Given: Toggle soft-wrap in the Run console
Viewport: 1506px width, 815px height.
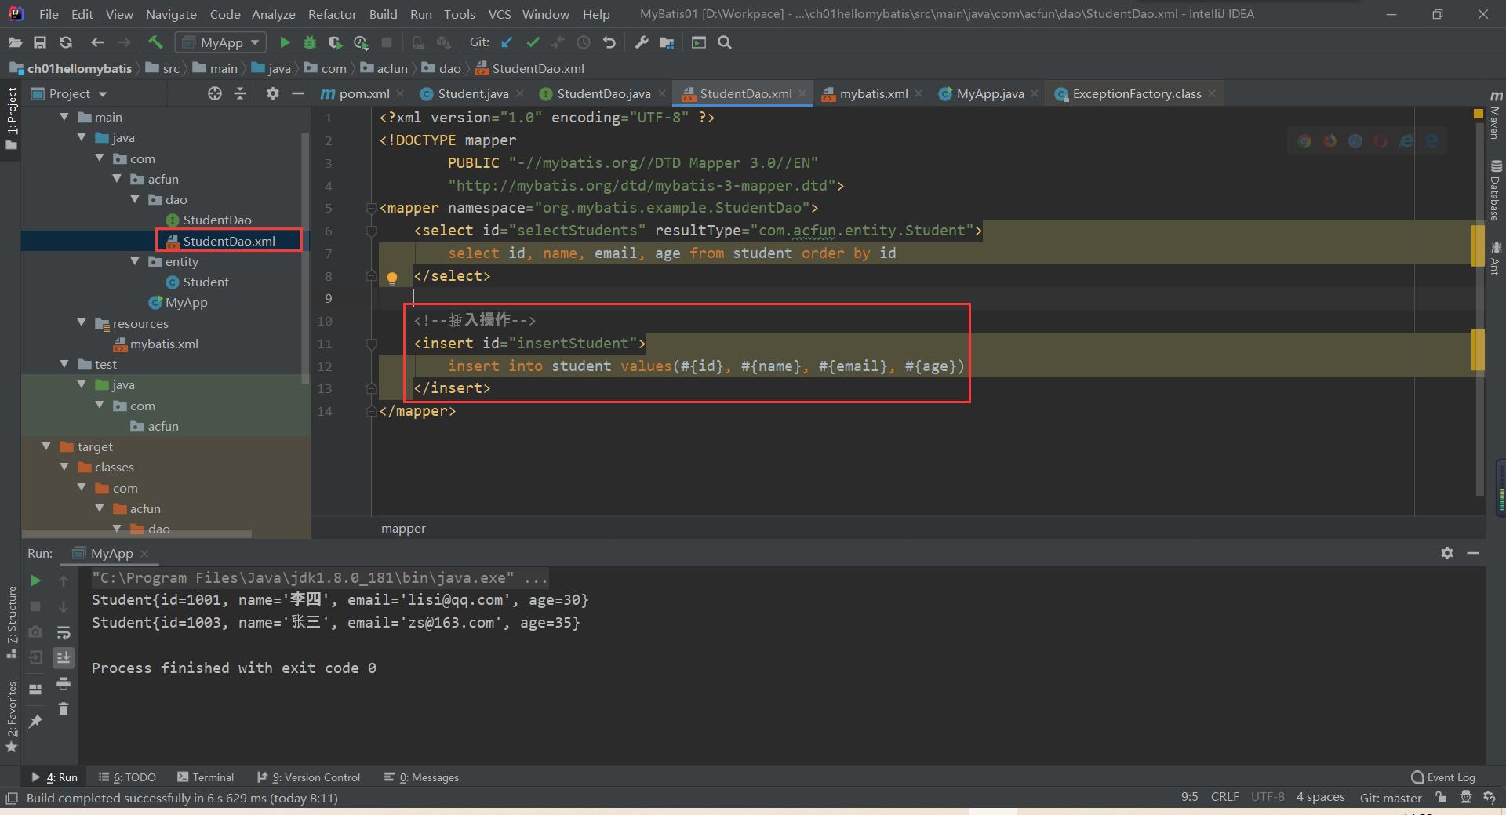Looking at the screenshot, I should [64, 632].
